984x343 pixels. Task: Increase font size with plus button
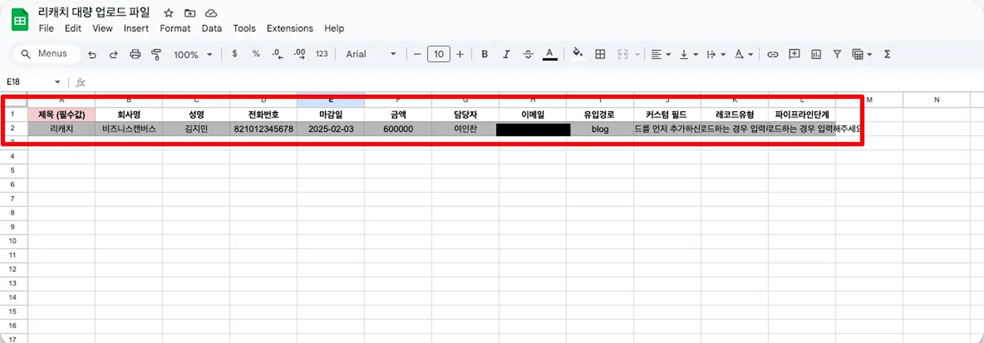[460, 54]
